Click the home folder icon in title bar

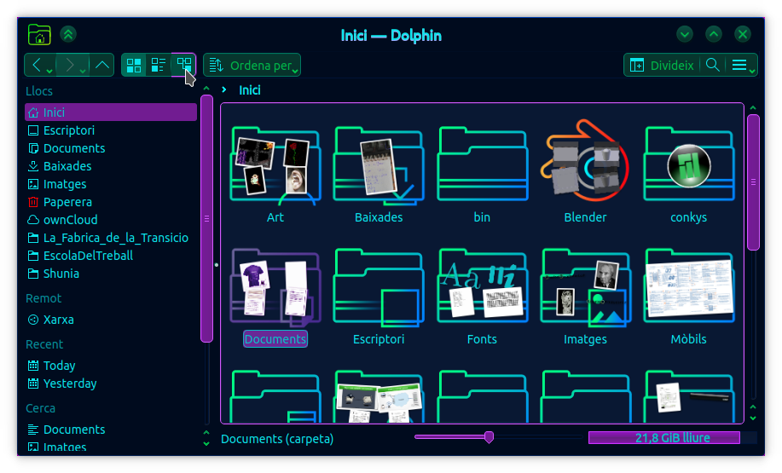click(39, 34)
